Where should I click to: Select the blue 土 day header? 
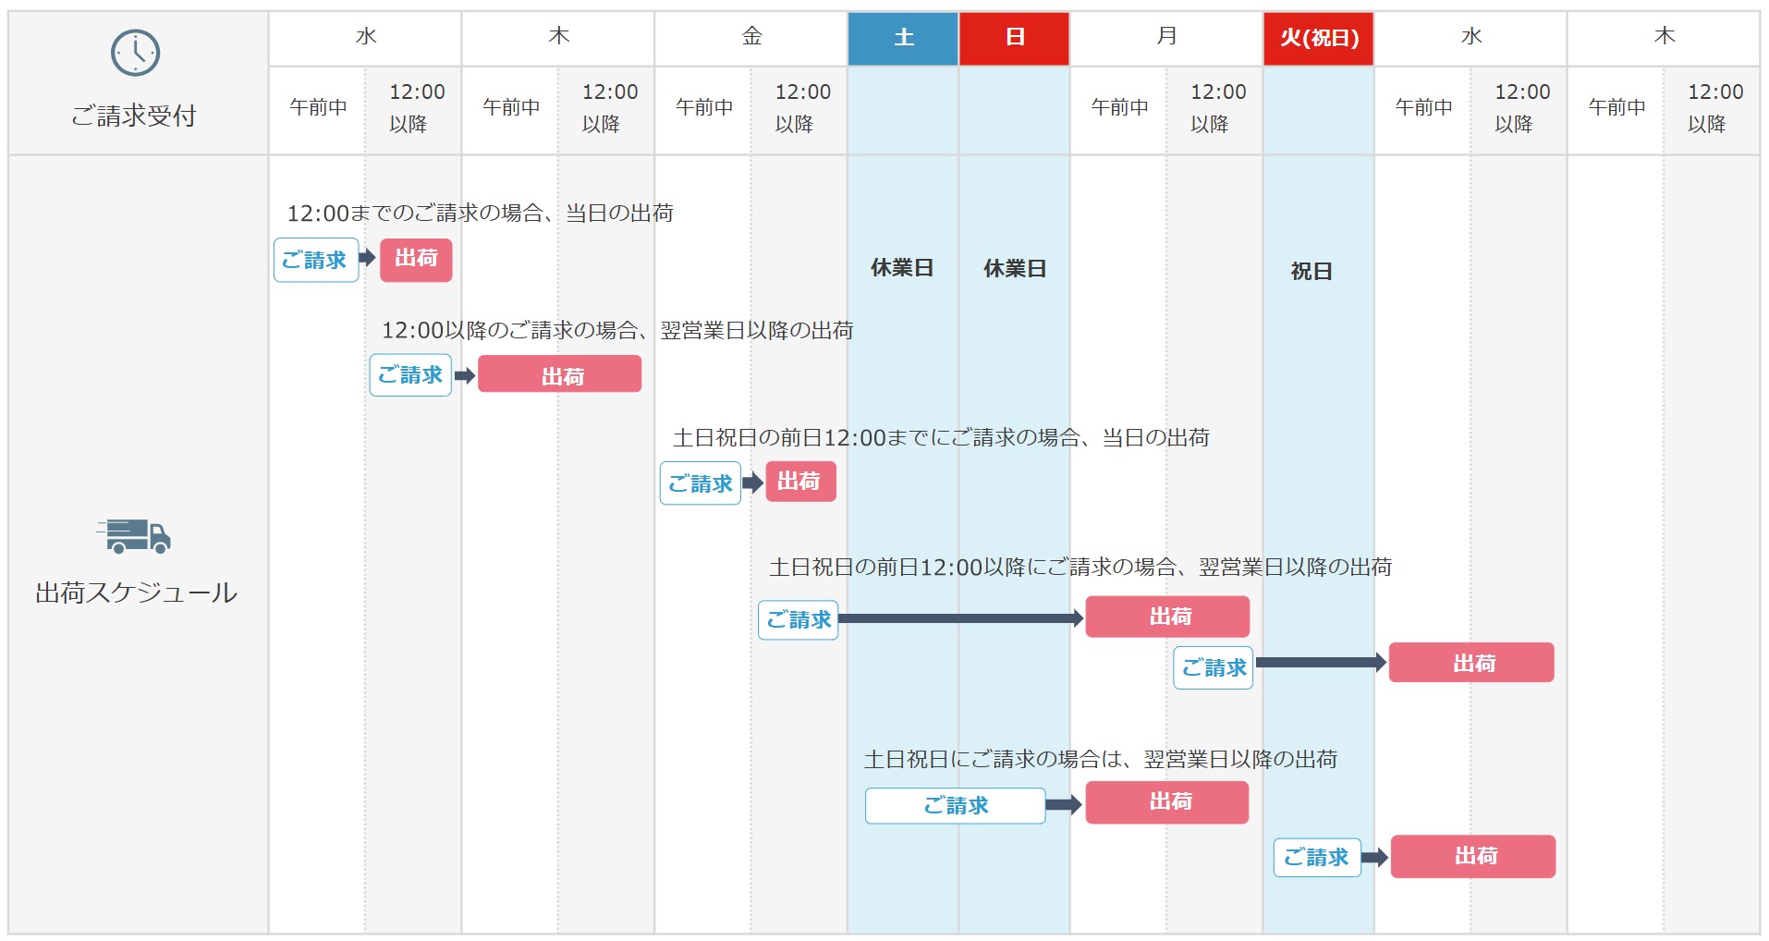[903, 38]
